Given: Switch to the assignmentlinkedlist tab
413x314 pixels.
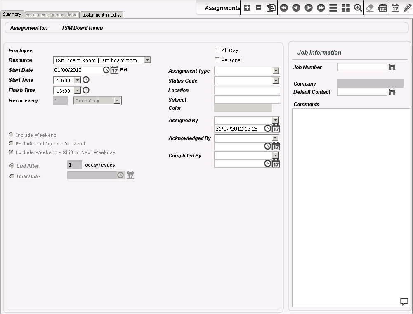Looking at the screenshot, I should click(101, 15).
